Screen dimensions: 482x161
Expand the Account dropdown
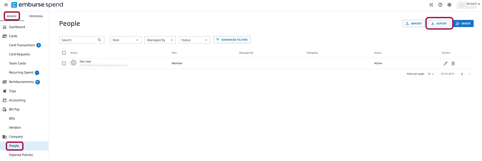pos(473,4)
